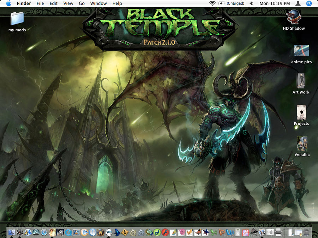Launch PowerPoint orange P icon
This screenshot has width=318, height=238.
click(222, 233)
